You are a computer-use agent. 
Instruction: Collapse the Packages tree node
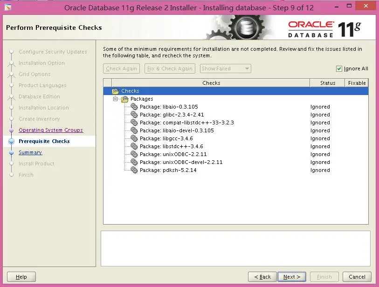[x=116, y=99]
